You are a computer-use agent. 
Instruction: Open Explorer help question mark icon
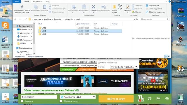169,1
